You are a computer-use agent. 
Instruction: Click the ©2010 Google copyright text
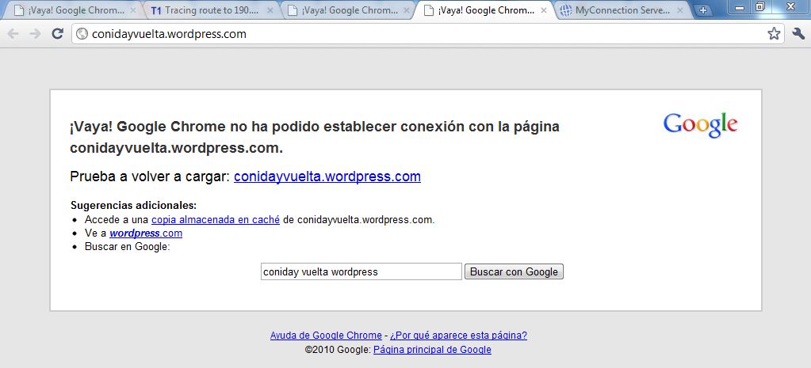click(339, 350)
